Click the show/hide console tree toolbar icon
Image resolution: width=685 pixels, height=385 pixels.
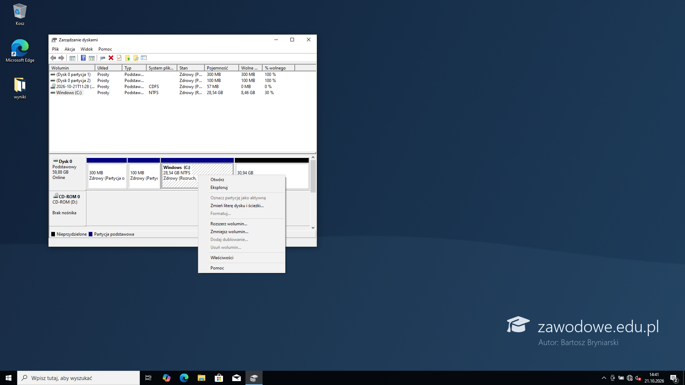72,58
